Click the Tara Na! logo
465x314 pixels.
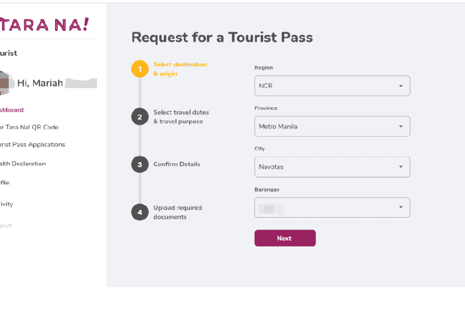point(44,25)
